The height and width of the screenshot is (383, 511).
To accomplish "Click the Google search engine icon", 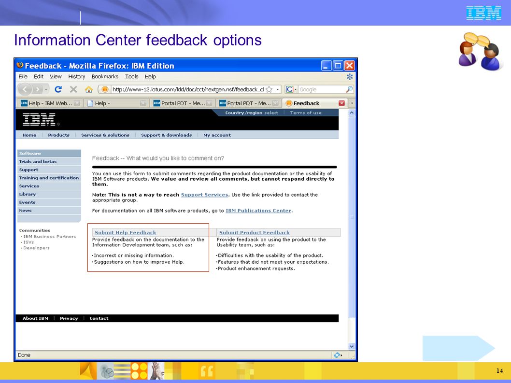I will (x=289, y=89).
